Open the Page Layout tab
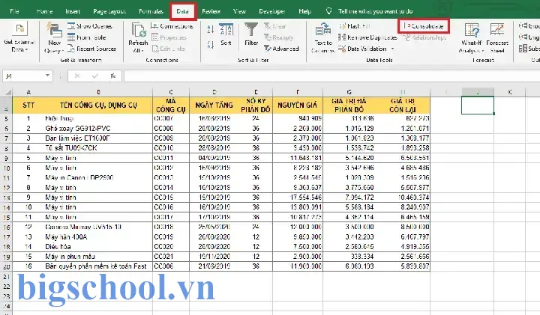Image resolution: width=540 pixels, height=315 pixels. [x=109, y=11]
